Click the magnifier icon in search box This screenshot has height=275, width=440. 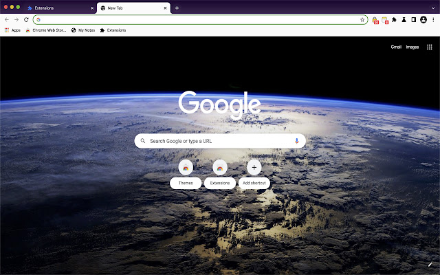143,141
